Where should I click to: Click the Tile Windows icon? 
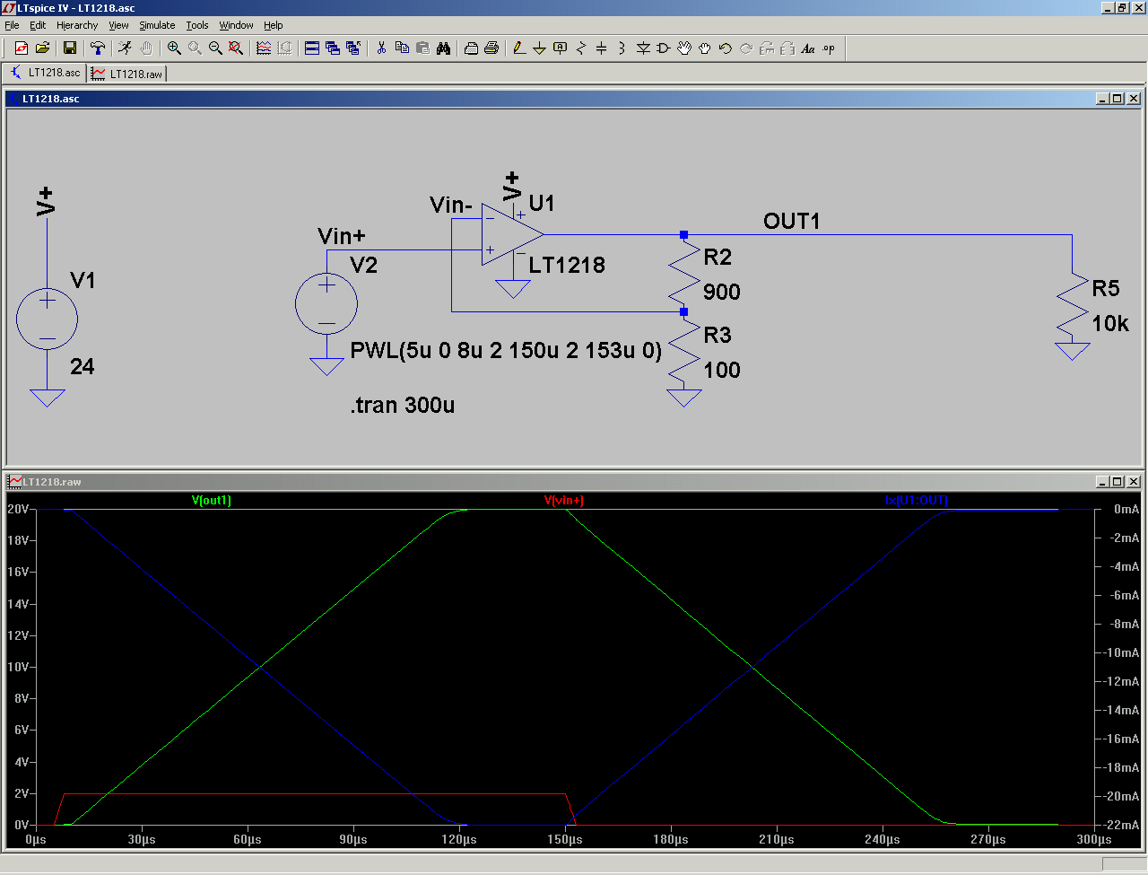click(312, 48)
